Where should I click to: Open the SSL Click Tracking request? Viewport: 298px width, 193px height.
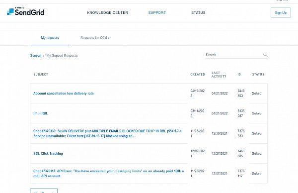point(48,153)
